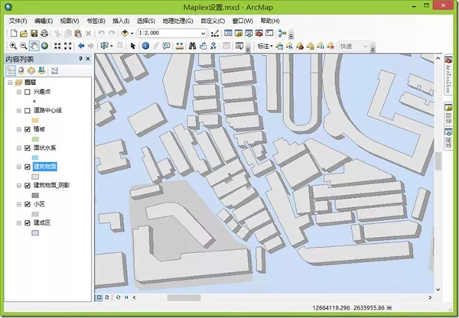Open the Add Data dropdown arrow
The width and height of the screenshot is (459, 318).
[132, 34]
